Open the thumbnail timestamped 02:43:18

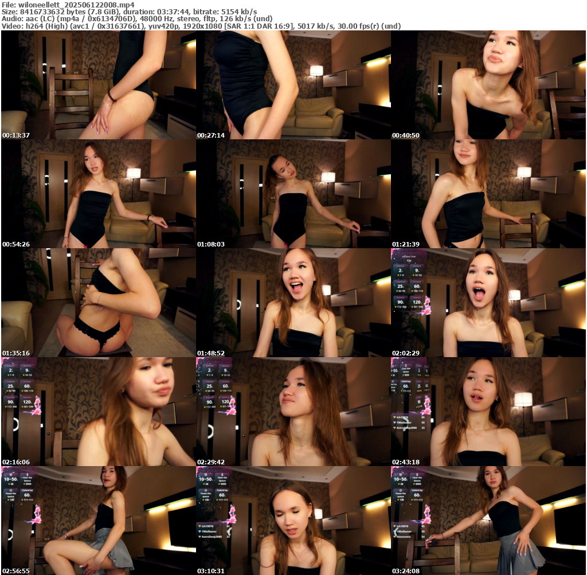(x=488, y=412)
